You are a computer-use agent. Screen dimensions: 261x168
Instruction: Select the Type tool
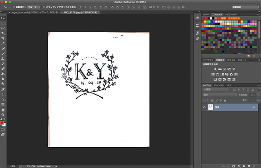tap(3, 95)
